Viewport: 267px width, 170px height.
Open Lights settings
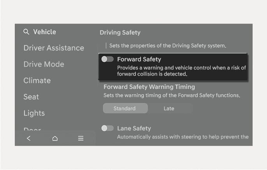pyautogui.click(x=34, y=113)
